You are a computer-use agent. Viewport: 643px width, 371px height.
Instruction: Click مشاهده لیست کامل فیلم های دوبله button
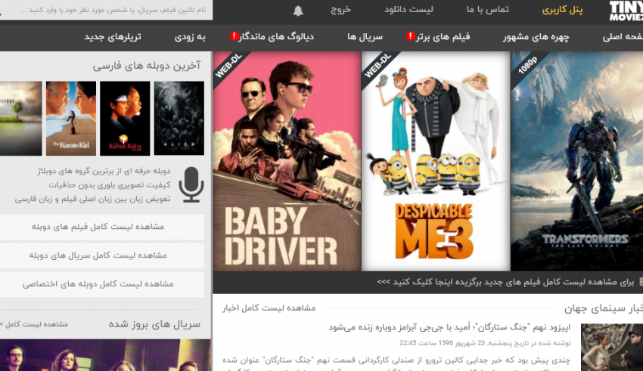coord(101,227)
